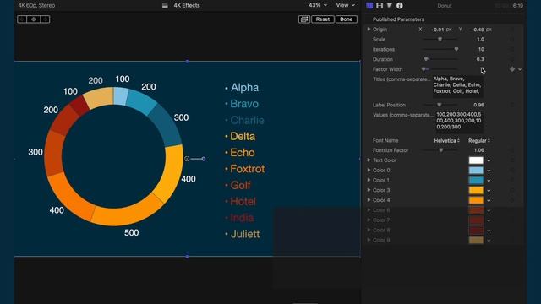541x304 pixels.
Task: Click the Scale value 1.0
Action: 480,40
